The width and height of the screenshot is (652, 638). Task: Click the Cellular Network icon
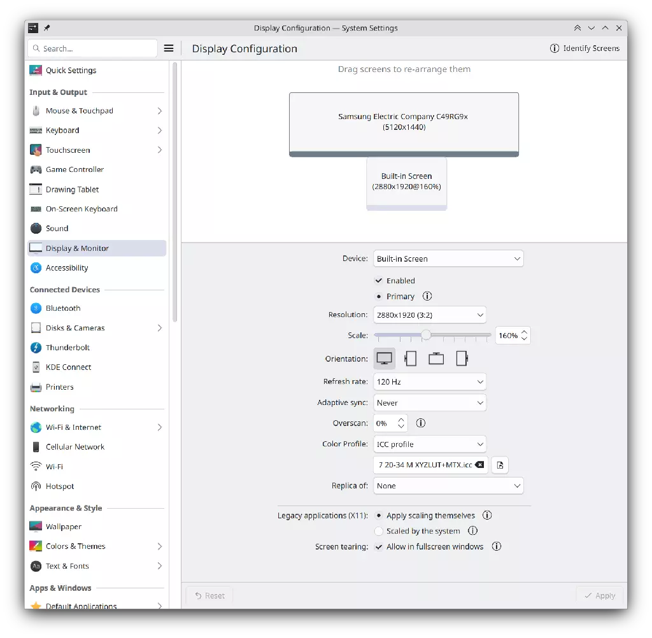(x=36, y=447)
